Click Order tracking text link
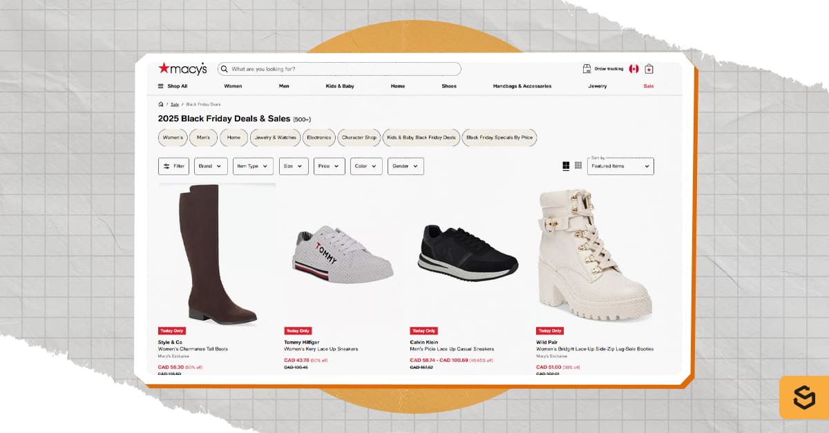The width and height of the screenshot is (829, 433). [x=609, y=69]
